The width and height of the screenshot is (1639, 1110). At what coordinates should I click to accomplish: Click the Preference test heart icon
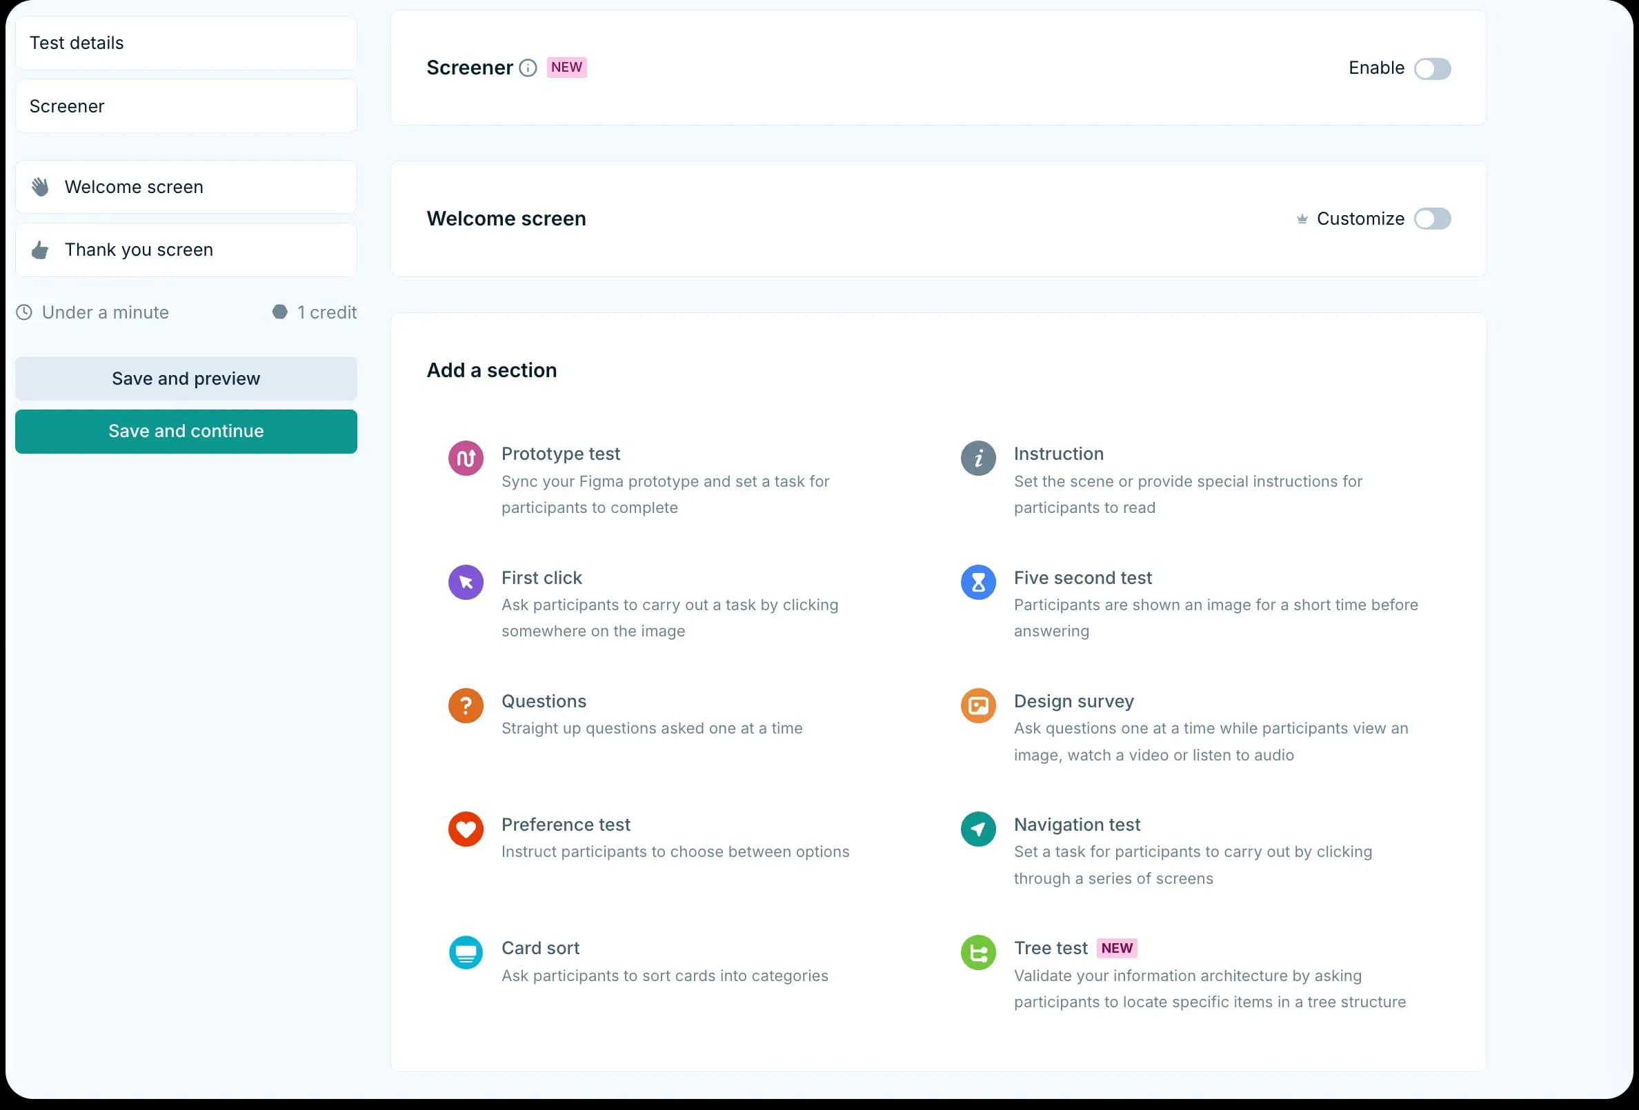(x=466, y=829)
